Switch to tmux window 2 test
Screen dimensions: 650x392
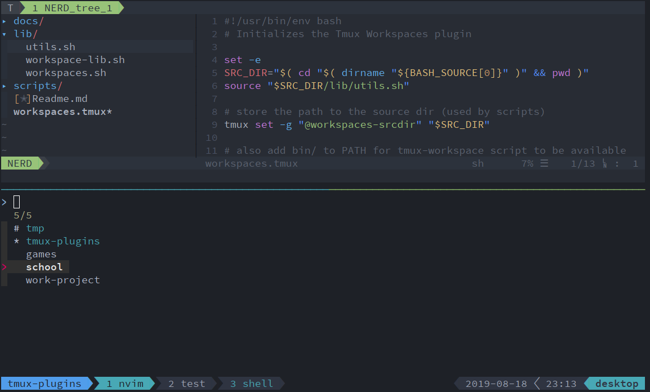[x=186, y=384]
